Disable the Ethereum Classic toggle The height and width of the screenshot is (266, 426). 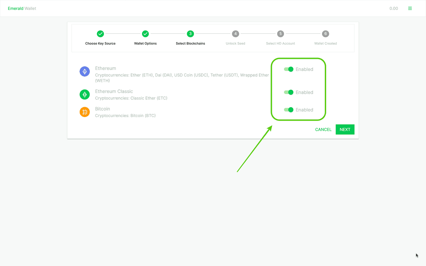click(x=289, y=92)
